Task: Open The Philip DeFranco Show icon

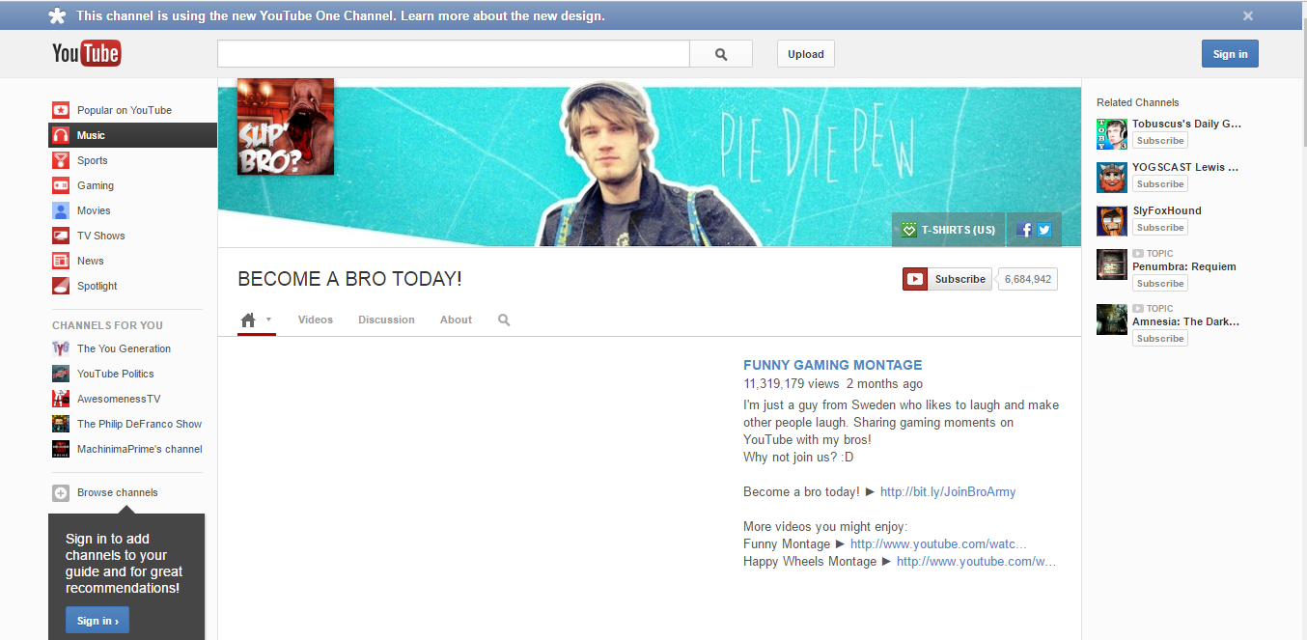Action: point(61,424)
